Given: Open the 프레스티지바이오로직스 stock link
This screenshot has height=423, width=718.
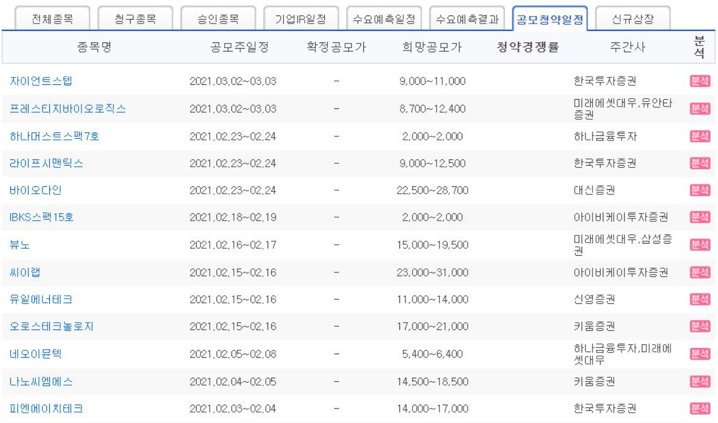Looking at the screenshot, I should coord(68,108).
